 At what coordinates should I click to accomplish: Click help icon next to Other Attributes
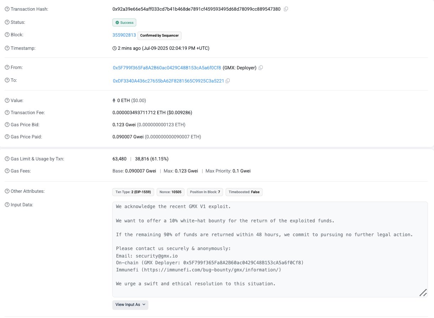7,191
